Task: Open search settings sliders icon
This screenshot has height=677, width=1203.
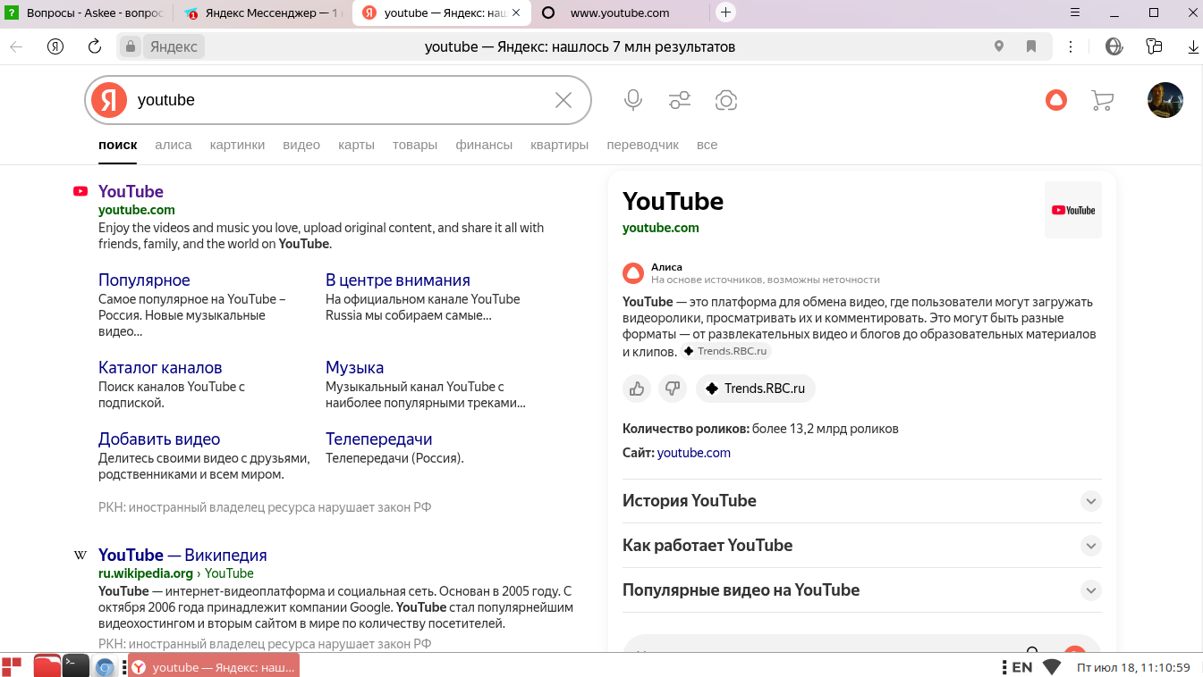Action: pyautogui.click(x=680, y=100)
